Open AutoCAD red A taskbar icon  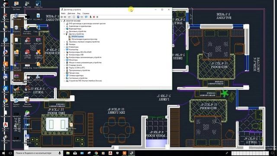pos(110,153)
